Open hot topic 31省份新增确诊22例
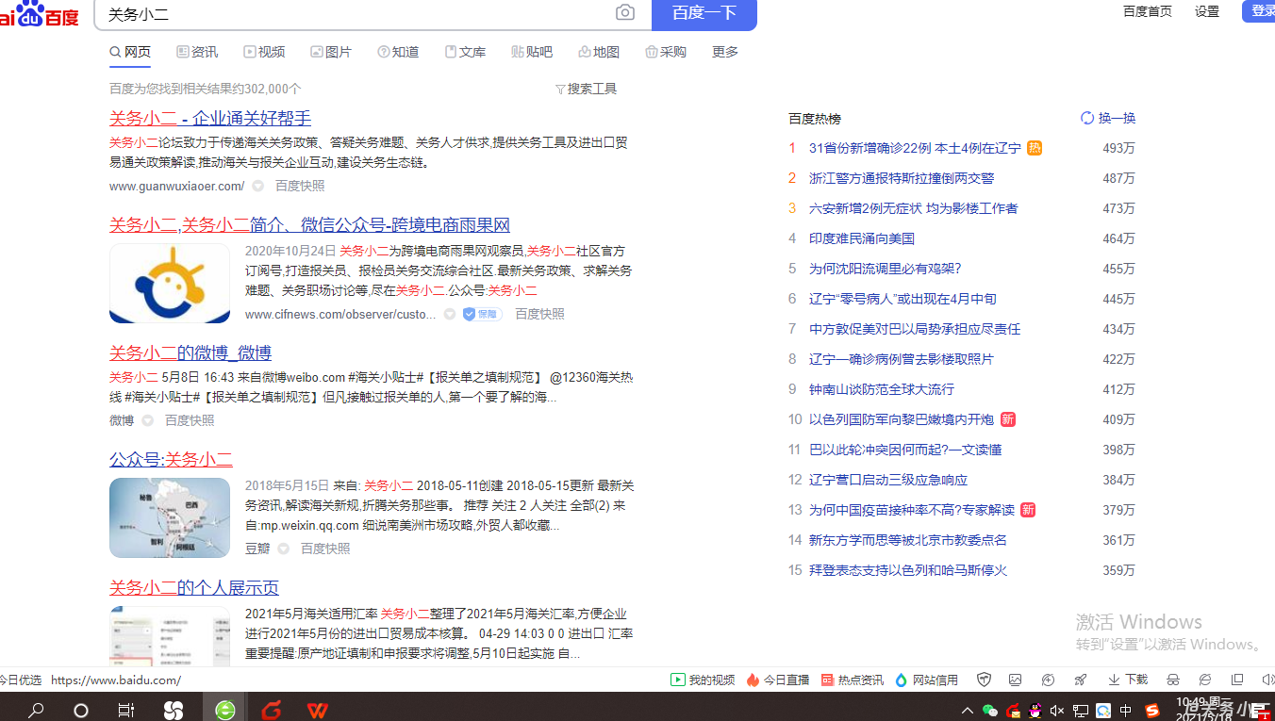This screenshot has height=721, width=1275. pos(915,148)
